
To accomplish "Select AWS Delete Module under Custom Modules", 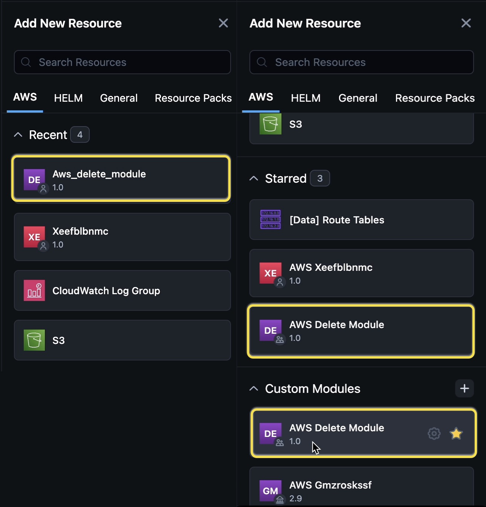I will pos(364,433).
